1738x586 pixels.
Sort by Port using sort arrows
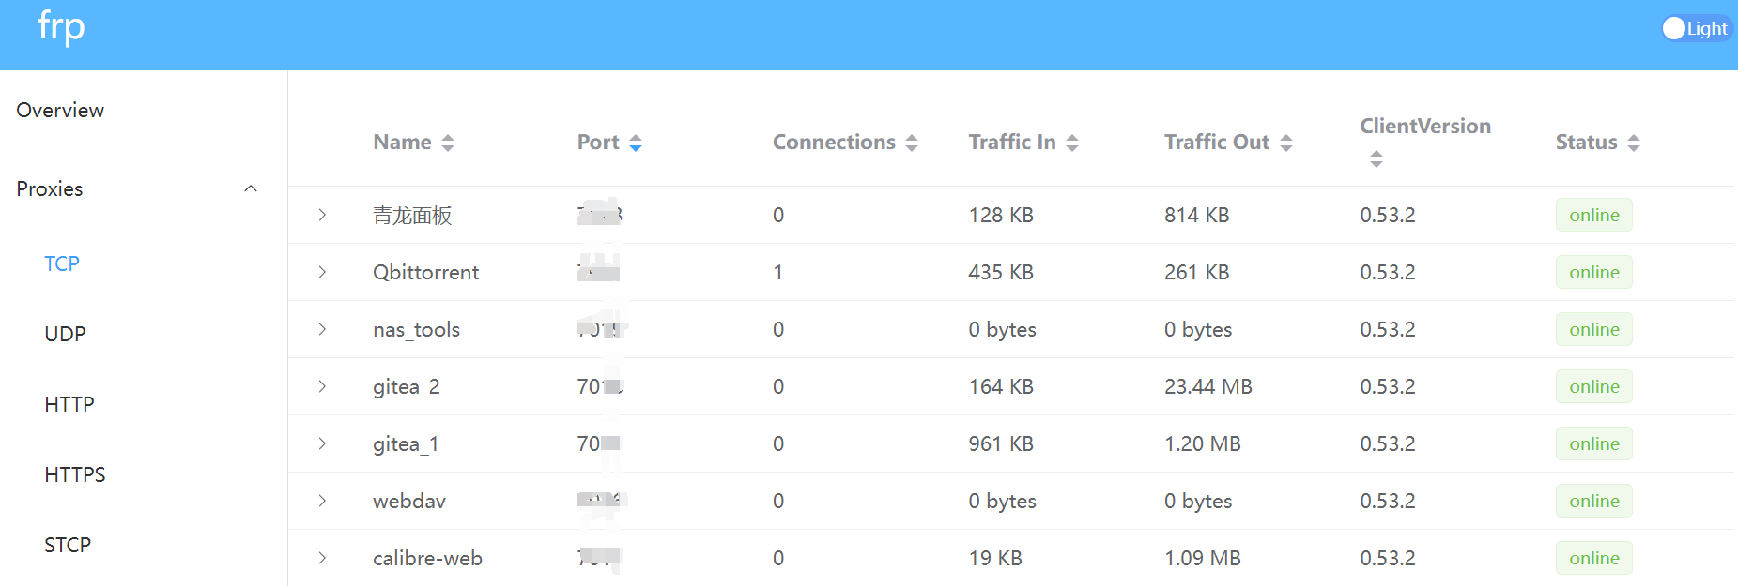(636, 143)
